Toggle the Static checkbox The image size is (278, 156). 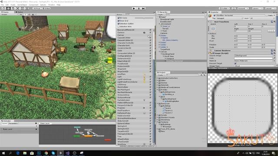pyautogui.click(x=266, y=16)
